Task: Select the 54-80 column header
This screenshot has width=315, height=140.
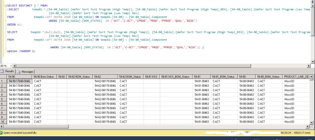Action: pyautogui.click(x=247, y=76)
